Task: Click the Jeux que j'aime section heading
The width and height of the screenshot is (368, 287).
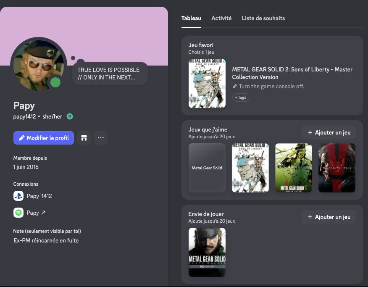Action: [x=208, y=129]
